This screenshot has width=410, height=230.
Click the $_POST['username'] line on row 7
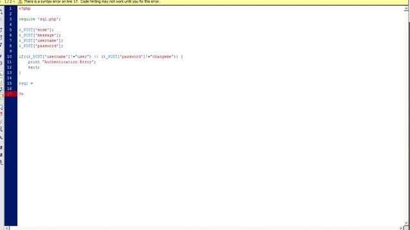tap(41, 41)
